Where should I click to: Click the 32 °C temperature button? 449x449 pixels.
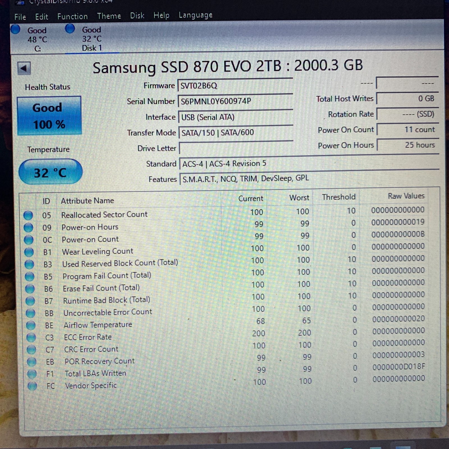click(x=51, y=172)
